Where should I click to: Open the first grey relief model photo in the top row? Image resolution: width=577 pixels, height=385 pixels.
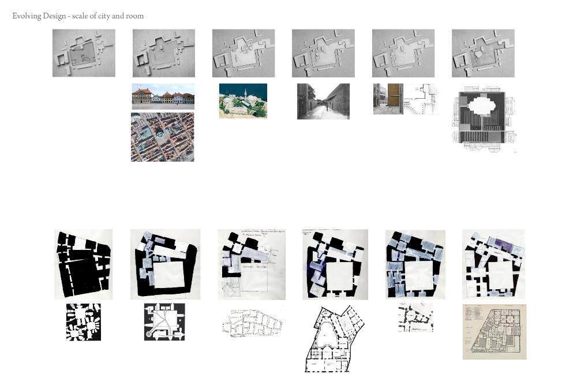[x=84, y=53]
